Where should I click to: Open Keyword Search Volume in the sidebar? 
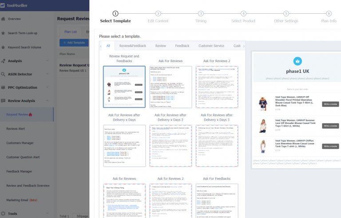point(24,47)
